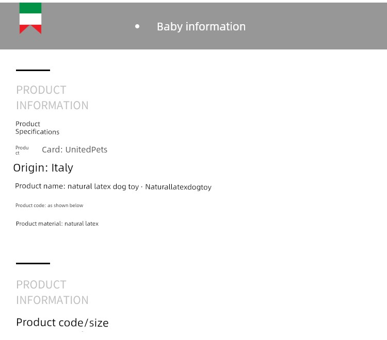Viewport: 387px width, 340px height.
Task: Select the Baby information header title
Action: click(x=201, y=27)
